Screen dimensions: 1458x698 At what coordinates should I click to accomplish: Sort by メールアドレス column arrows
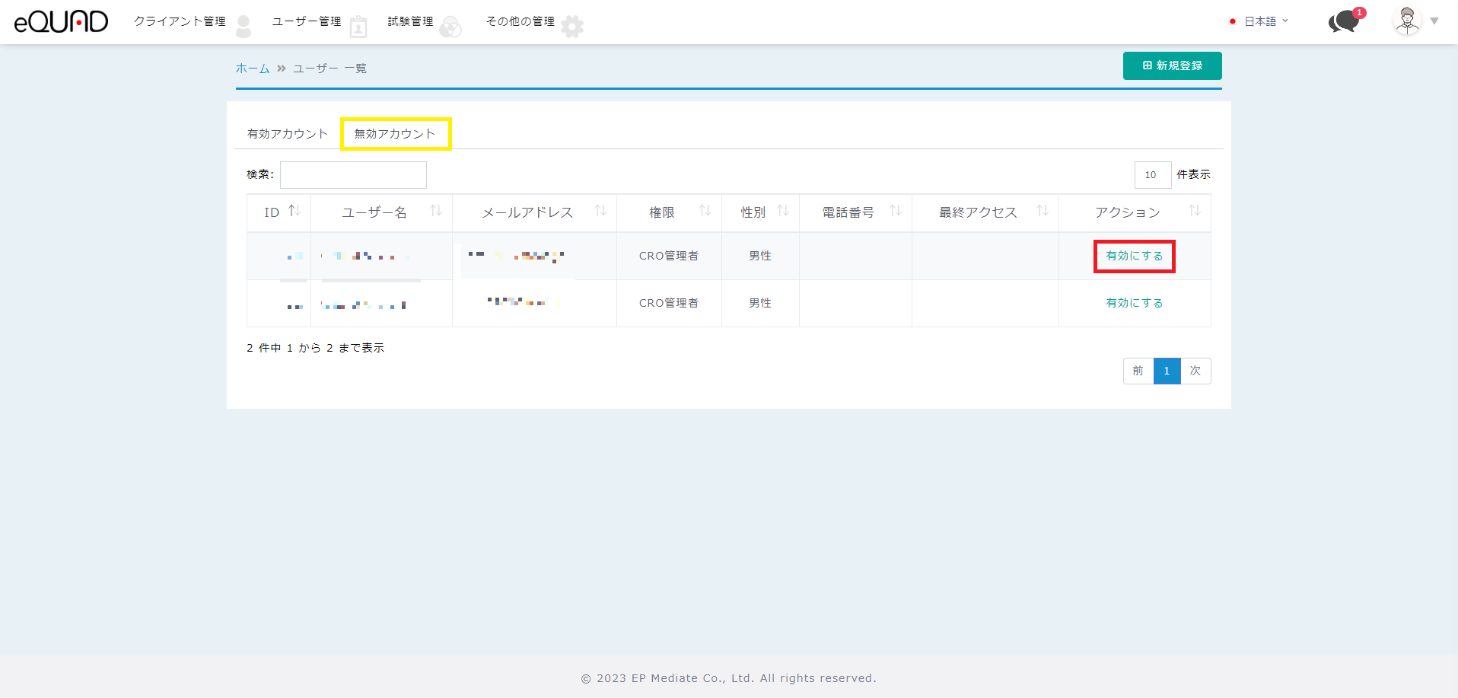point(600,212)
